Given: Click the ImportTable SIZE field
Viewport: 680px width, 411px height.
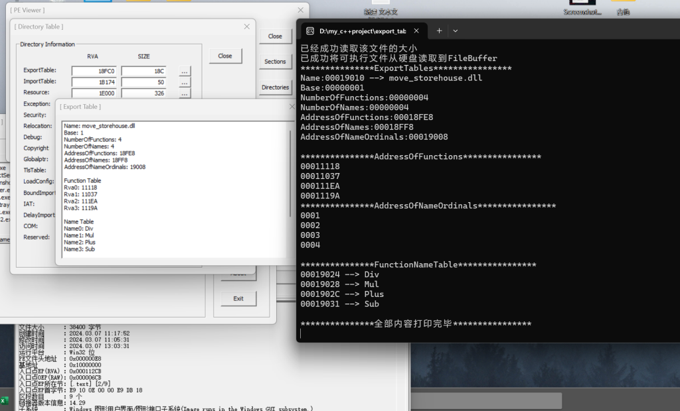Looking at the screenshot, I should [143, 82].
